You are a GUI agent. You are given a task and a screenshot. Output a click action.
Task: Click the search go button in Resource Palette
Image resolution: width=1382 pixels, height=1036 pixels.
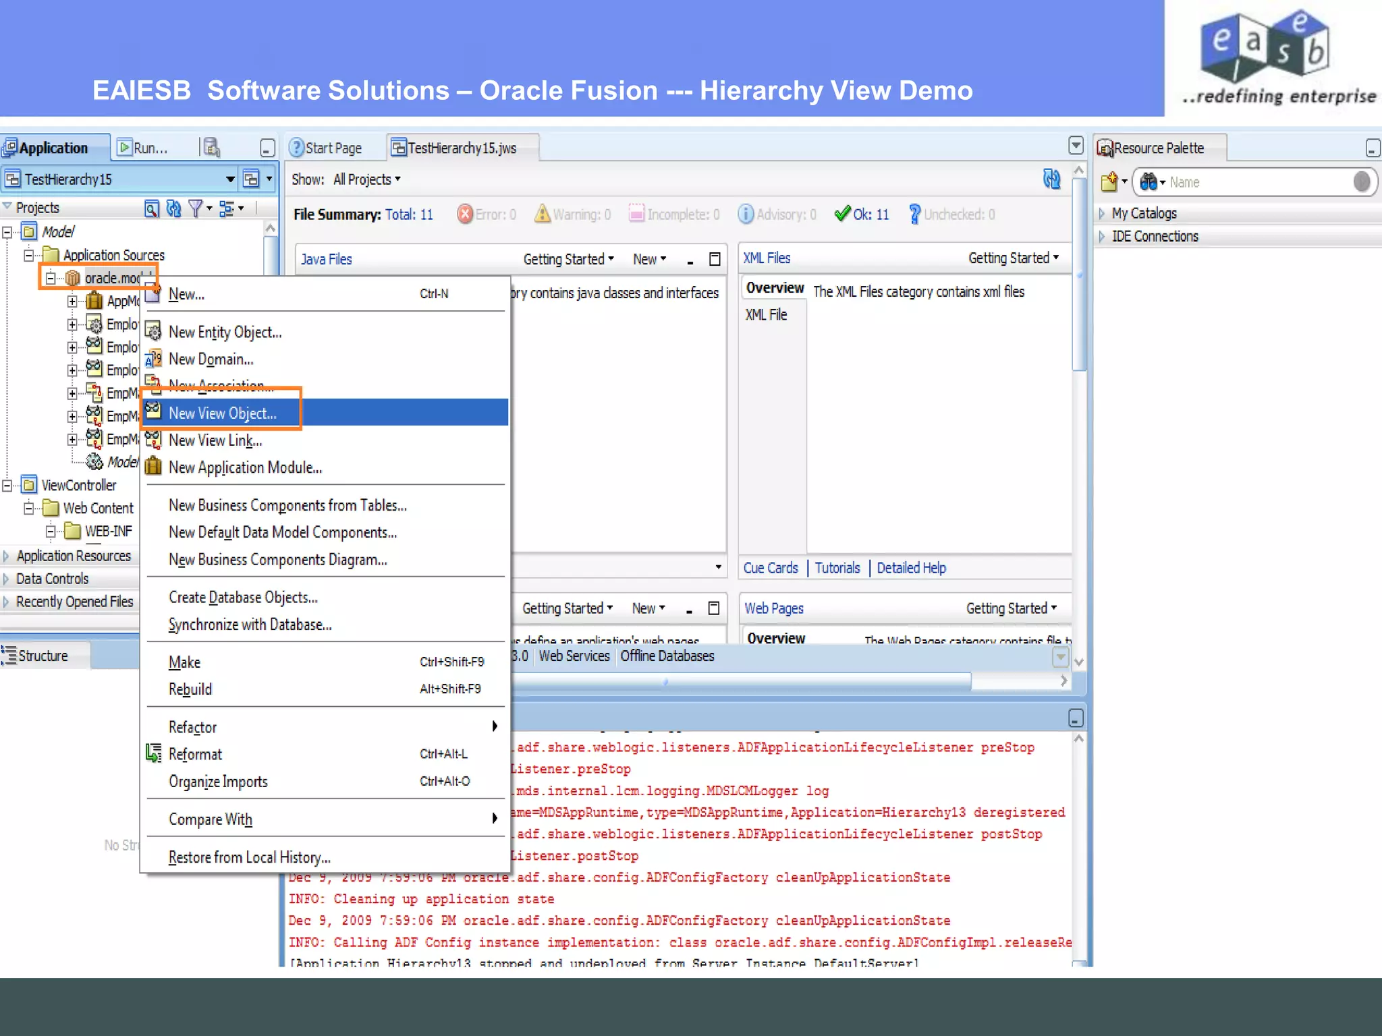[1362, 181]
